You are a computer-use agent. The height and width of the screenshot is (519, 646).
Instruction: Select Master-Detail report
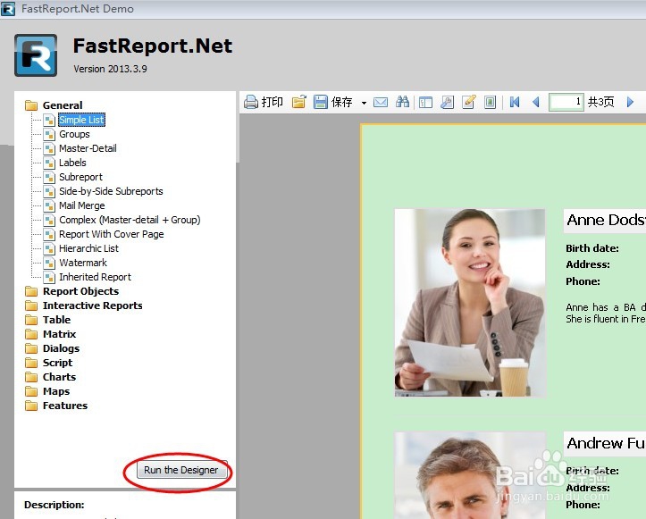[x=88, y=148]
